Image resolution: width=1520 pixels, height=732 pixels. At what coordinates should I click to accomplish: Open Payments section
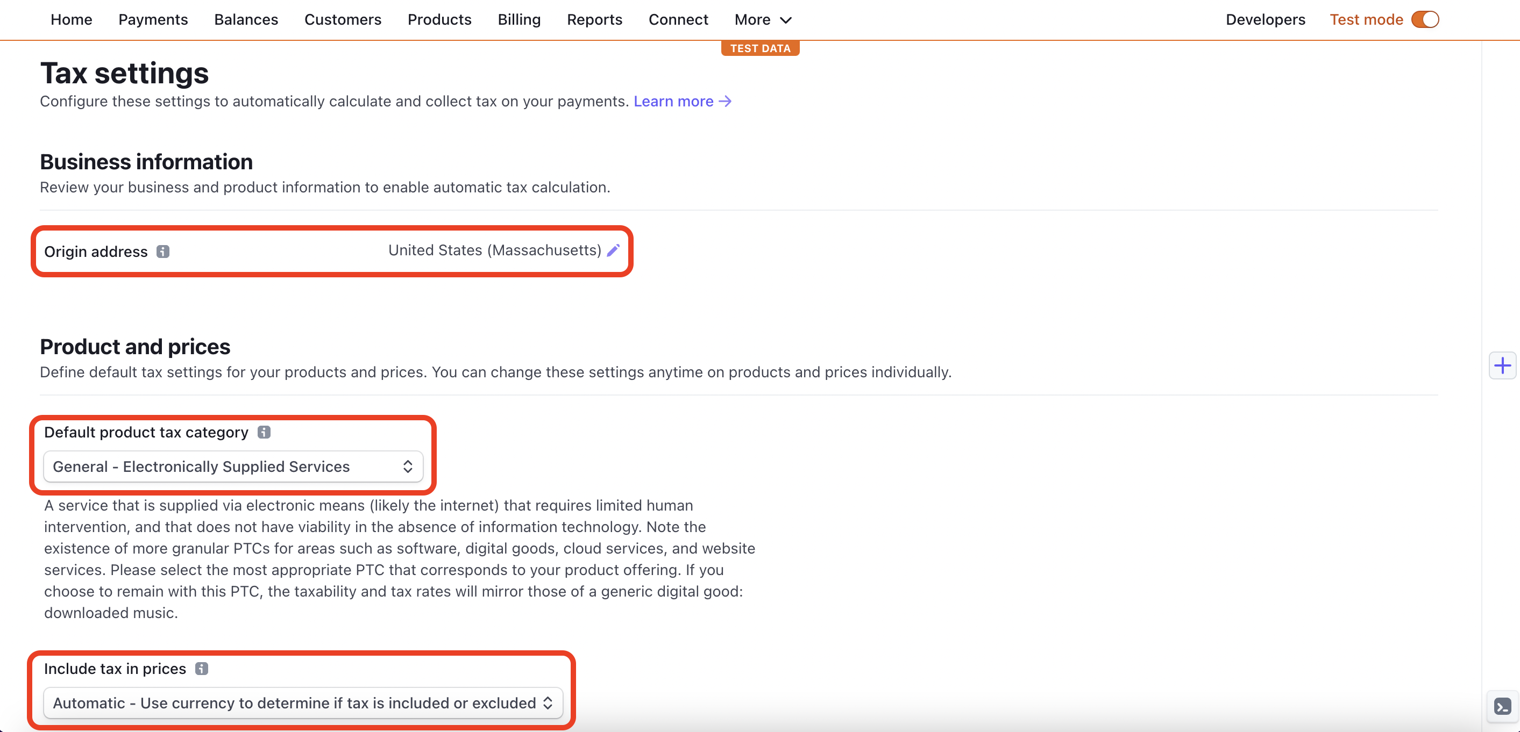[153, 19]
